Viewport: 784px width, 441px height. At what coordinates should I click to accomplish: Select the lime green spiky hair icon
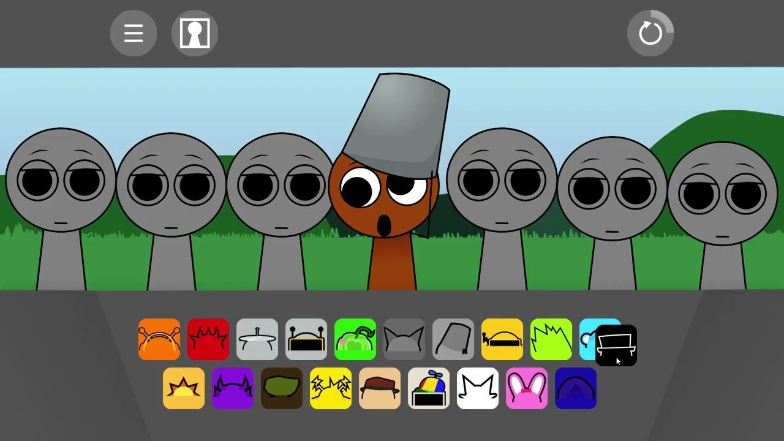(x=551, y=339)
